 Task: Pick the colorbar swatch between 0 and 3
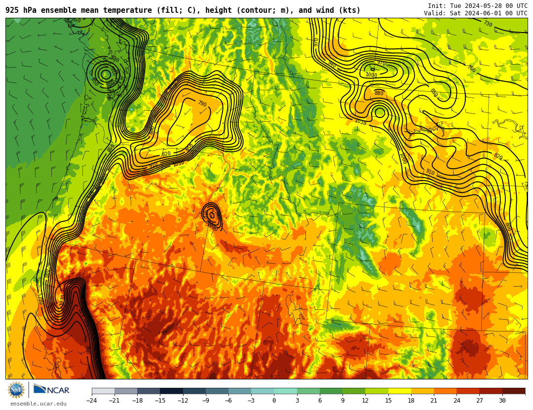pos(286,391)
